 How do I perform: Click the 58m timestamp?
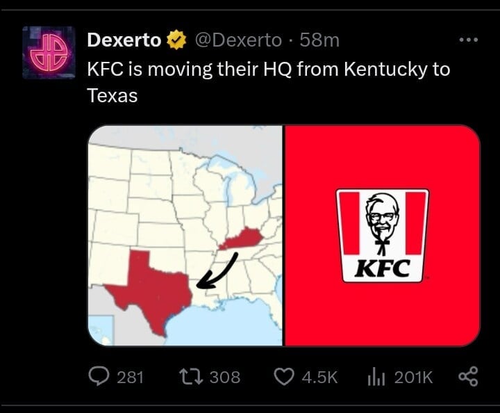click(x=319, y=41)
